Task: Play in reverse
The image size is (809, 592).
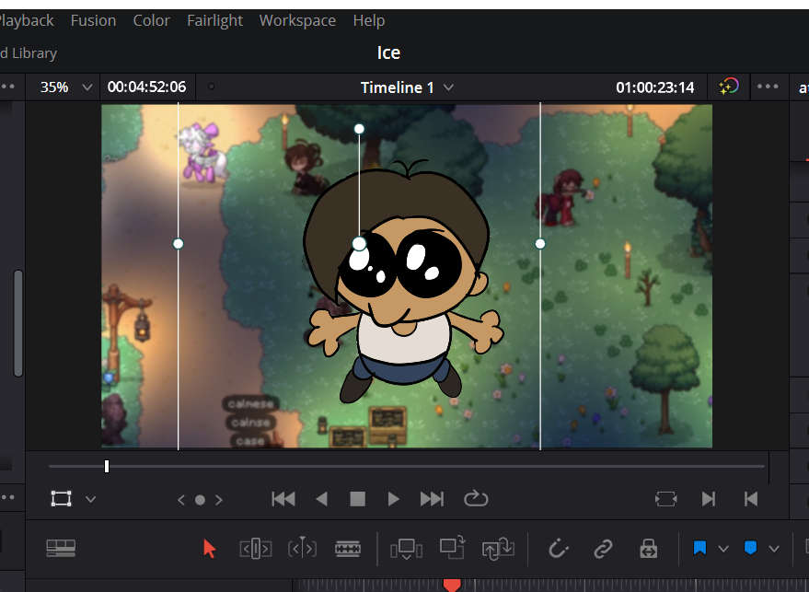Action: point(321,499)
